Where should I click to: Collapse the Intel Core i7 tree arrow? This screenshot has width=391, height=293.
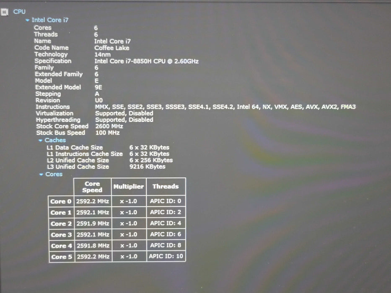(x=27, y=21)
